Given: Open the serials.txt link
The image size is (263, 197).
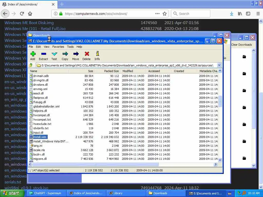Looking at the screenshot, I should tap(13, 182).
